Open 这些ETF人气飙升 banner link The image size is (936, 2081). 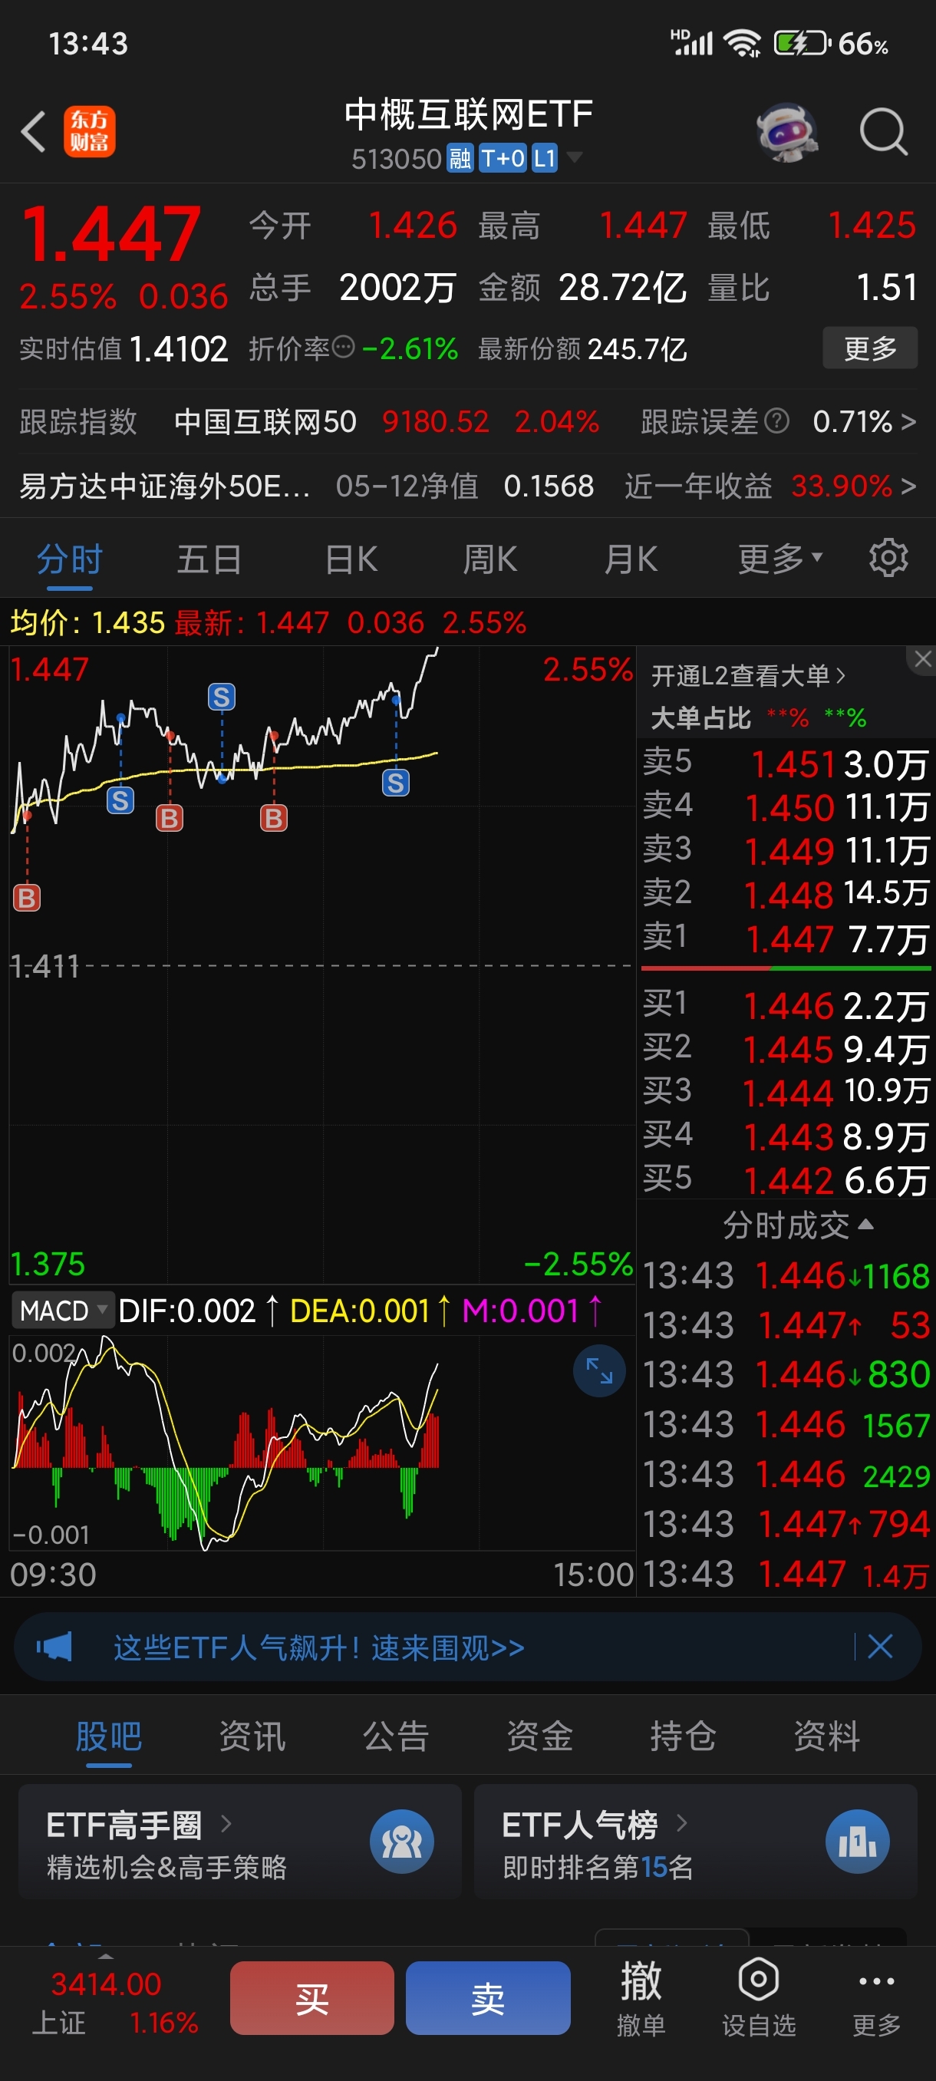tap(319, 1647)
